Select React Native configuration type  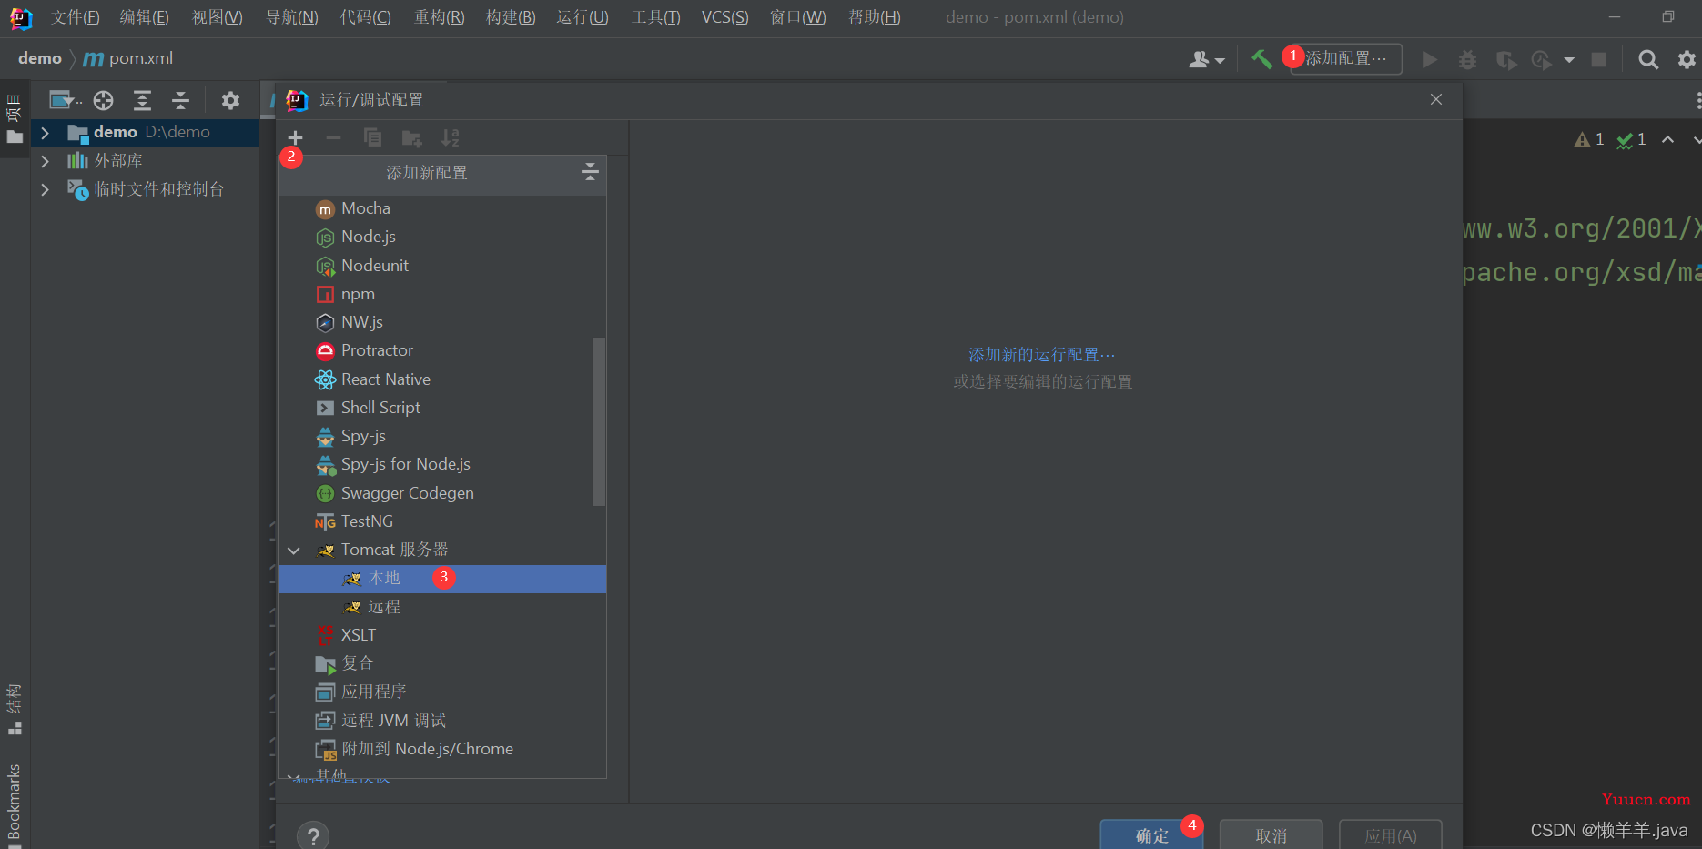tap(442, 379)
